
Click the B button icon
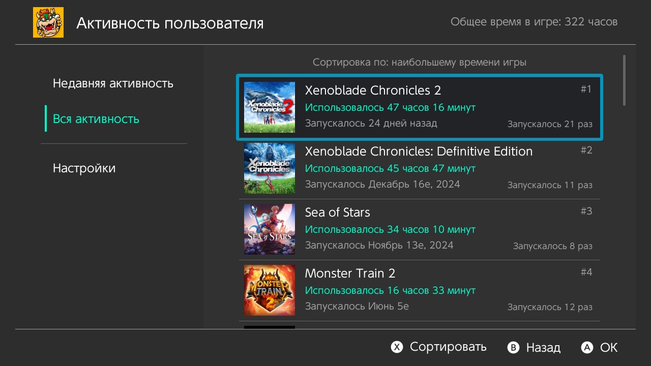pos(514,348)
